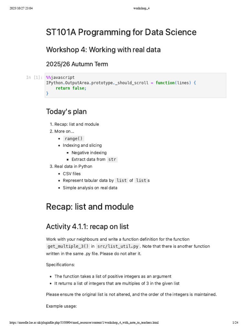The image size is (248, 331).
Task: Click the Recap: list and module heading
Action: pyautogui.click(x=90, y=207)
